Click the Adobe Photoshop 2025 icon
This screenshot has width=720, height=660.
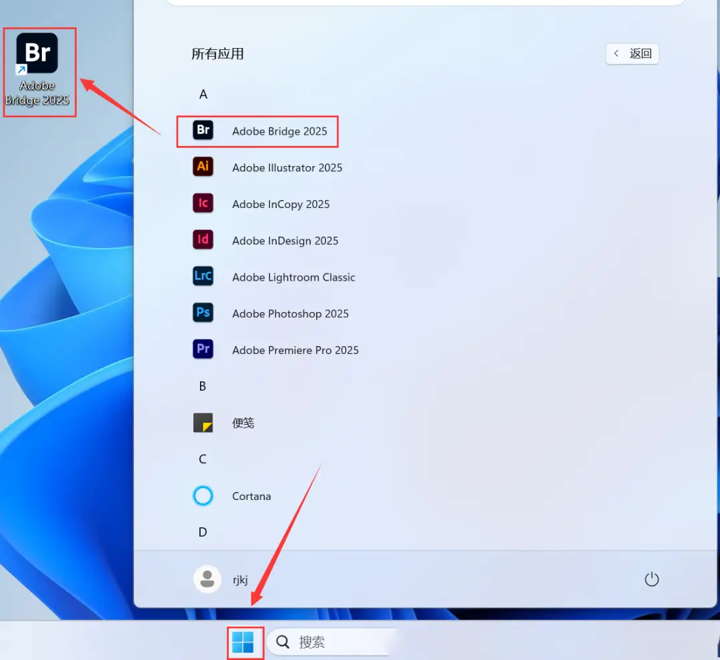203,313
